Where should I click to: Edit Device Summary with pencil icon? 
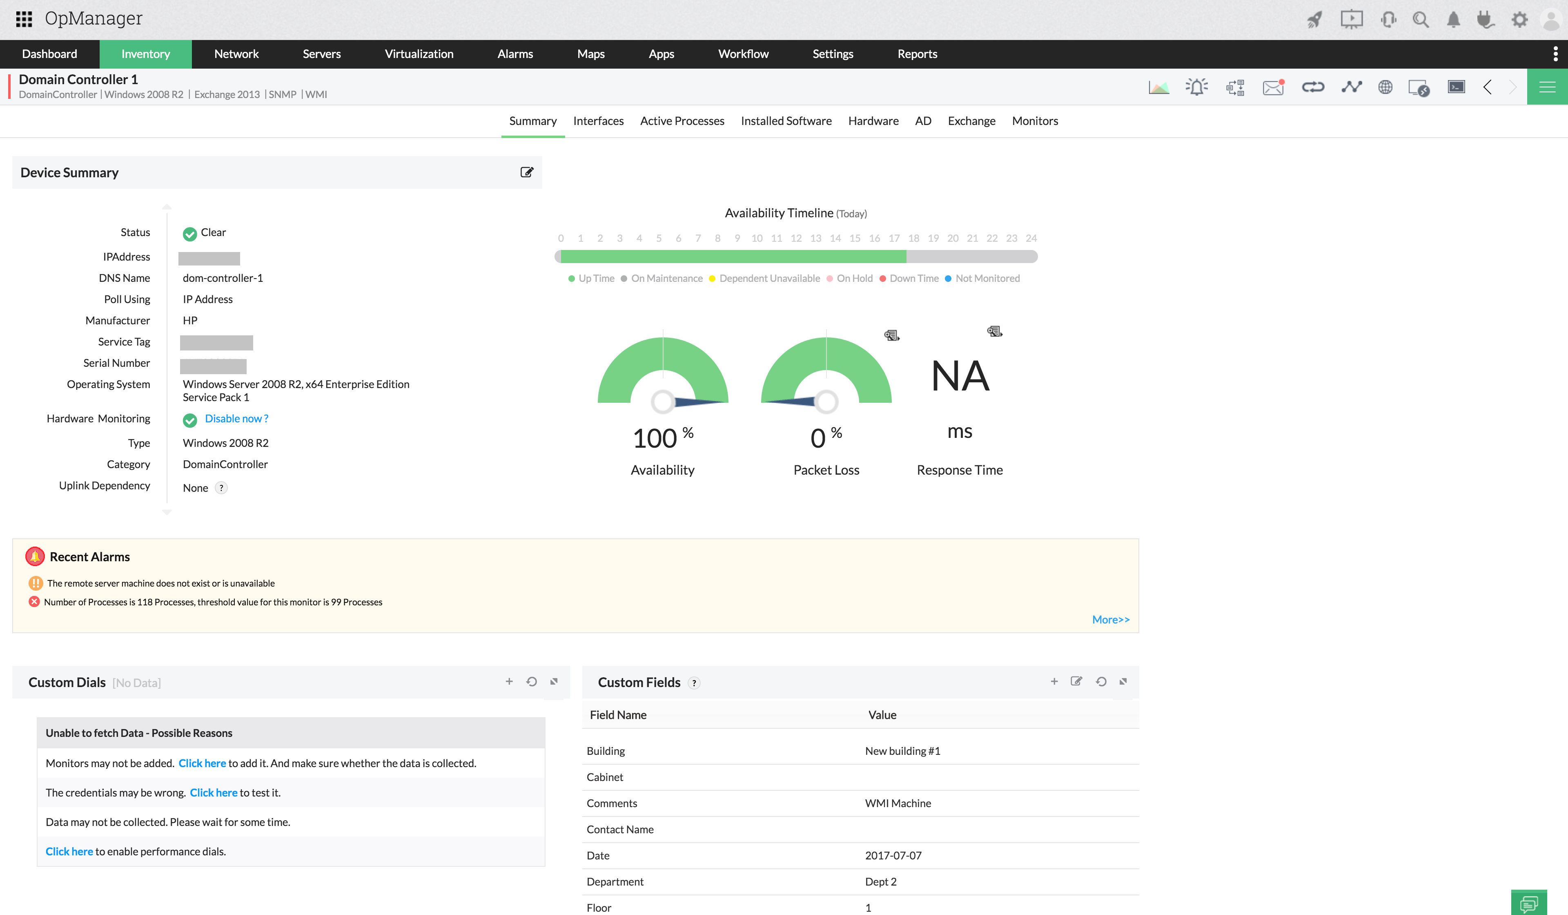(x=526, y=172)
